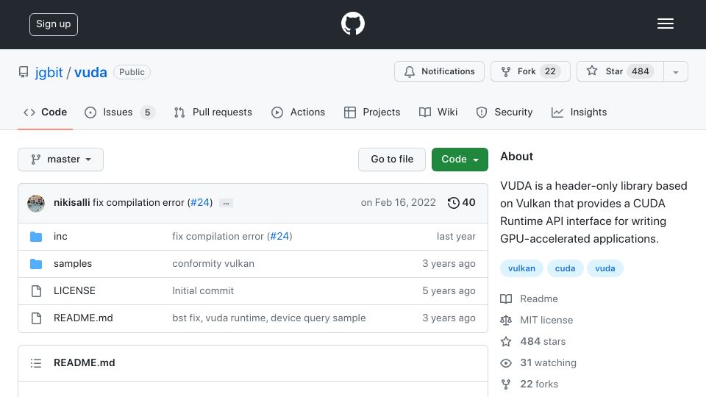Image resolution: width=706 pixels, height=397 pixels.
Task: Click the Notifications bell button
Action: pos(439,71)
